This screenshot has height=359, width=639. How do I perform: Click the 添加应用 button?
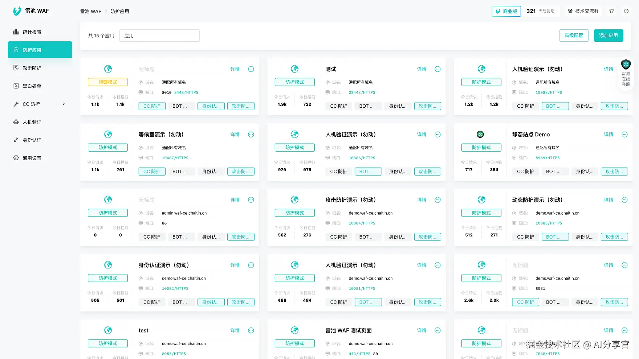pos(609,36)
